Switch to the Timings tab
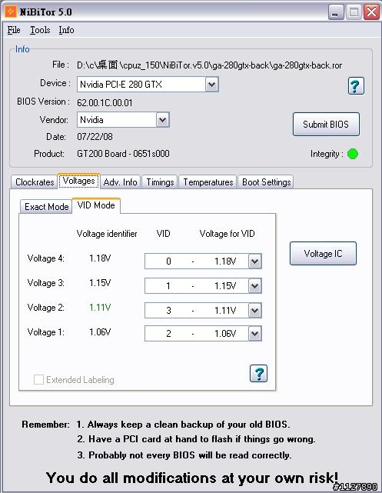Image resolution: width=382 pixels, height=493 pixels. (x=160, y=182)
